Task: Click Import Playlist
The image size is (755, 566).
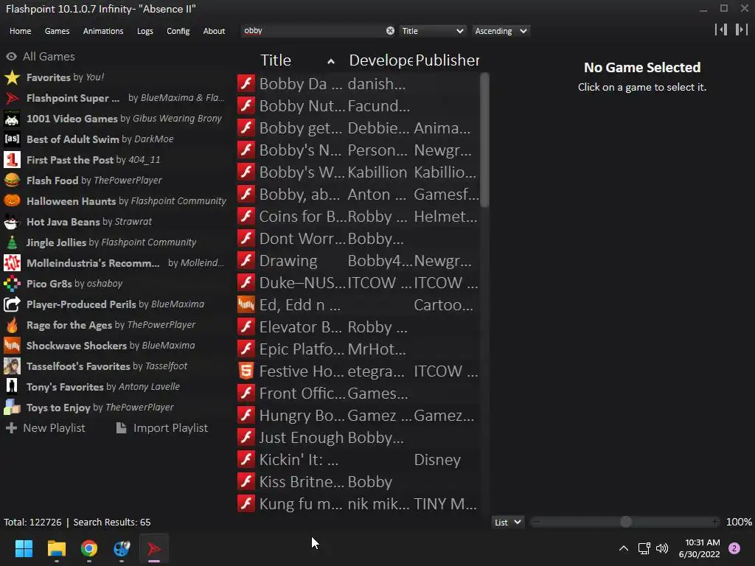Action: point(162,428)
